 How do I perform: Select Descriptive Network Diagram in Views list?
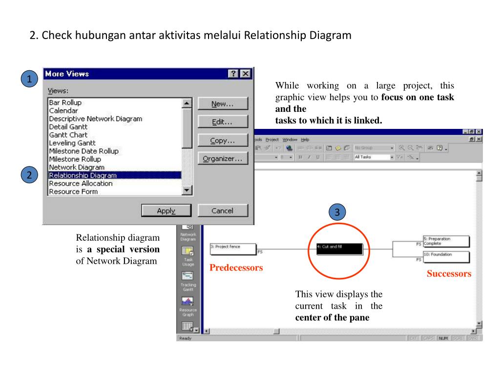115,119
